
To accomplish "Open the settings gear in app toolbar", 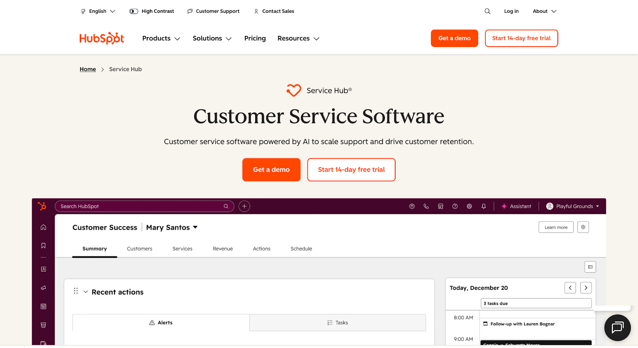I will [469, 206].
